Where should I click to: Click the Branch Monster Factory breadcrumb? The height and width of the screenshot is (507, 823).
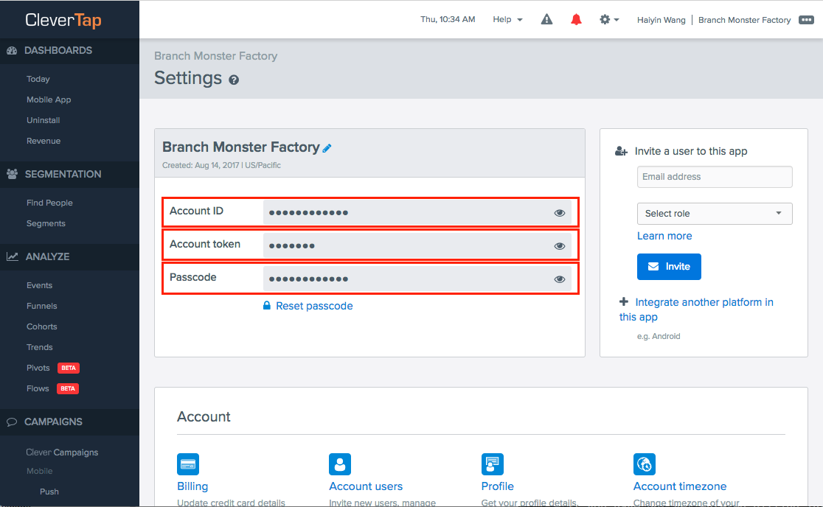(216, 55)
